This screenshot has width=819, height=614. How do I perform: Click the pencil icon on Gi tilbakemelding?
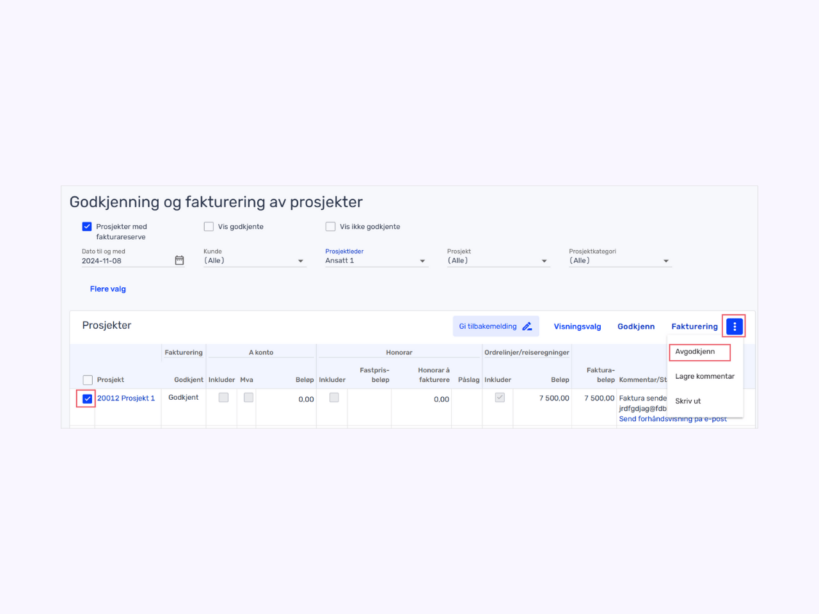tap(527, 326)
